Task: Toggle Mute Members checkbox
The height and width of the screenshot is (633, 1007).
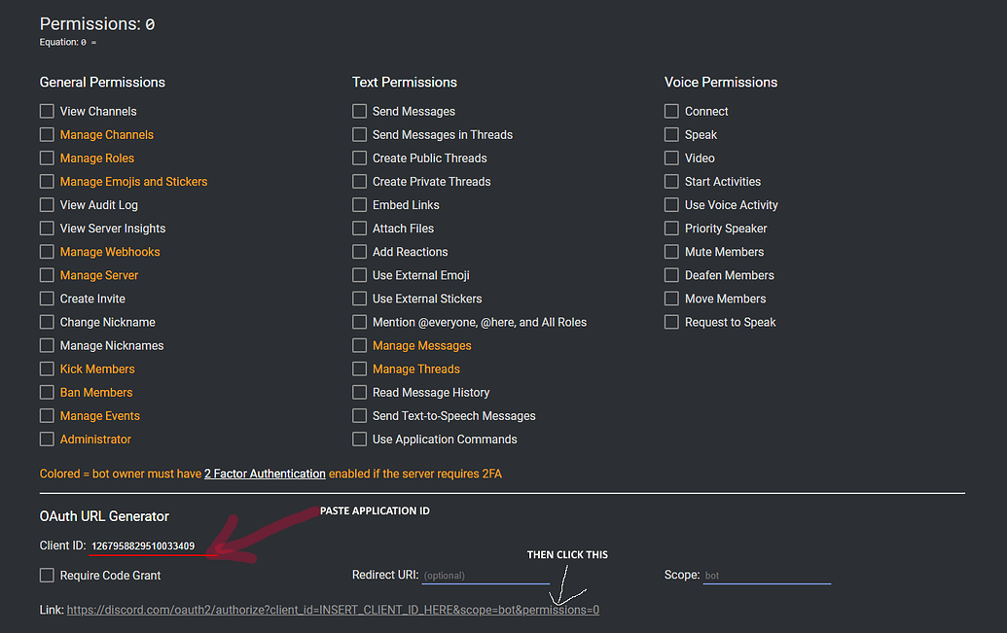Action: [x=671, y=252]
